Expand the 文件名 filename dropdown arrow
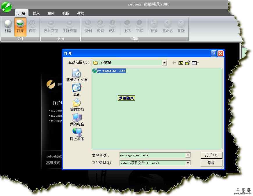The image size is (253, 196). [x=188, y=155]
